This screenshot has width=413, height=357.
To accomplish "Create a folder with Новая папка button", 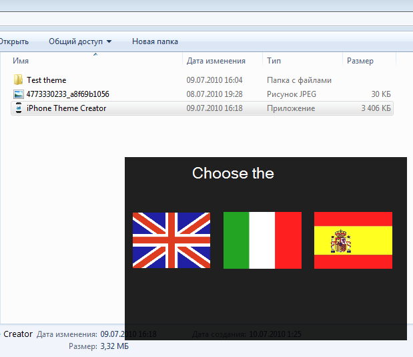I will point(155,41).
